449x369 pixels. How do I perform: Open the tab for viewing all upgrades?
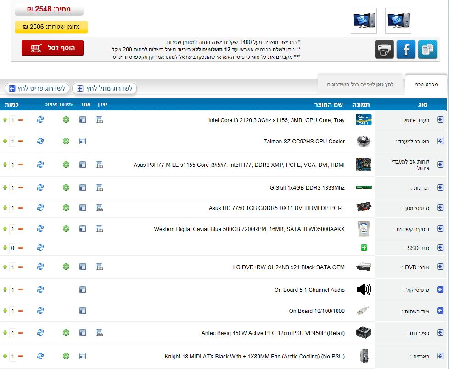[360, 85]
